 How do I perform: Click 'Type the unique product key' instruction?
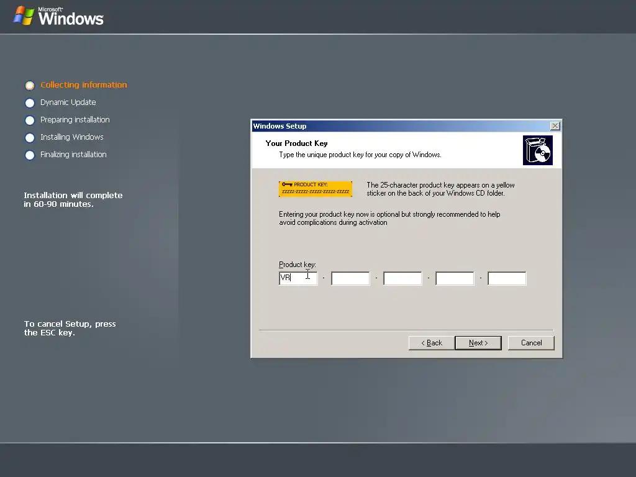click(360, 155)
